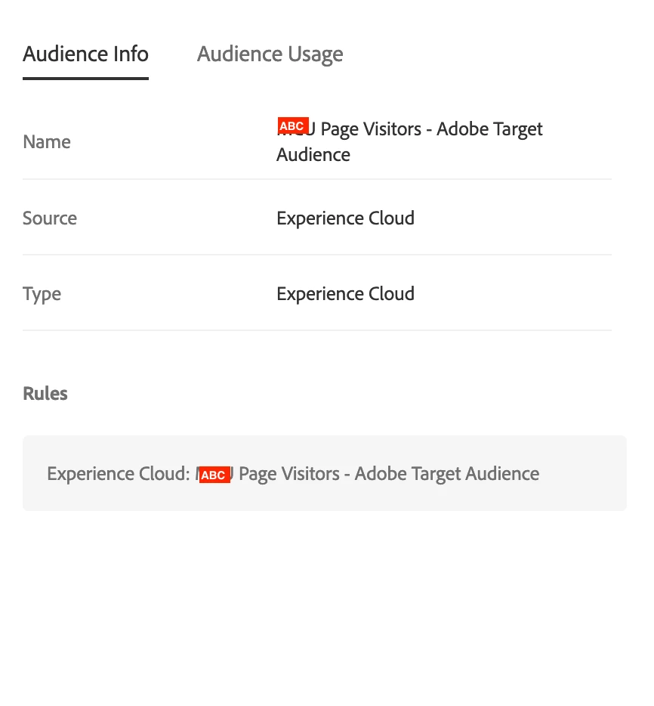Click the Type field label
654x706 pixels.
tap(42, 294)
